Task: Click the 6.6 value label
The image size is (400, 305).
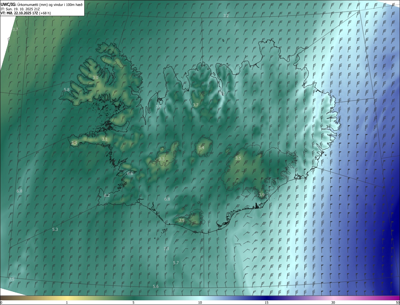Action: tap(130, 173)
